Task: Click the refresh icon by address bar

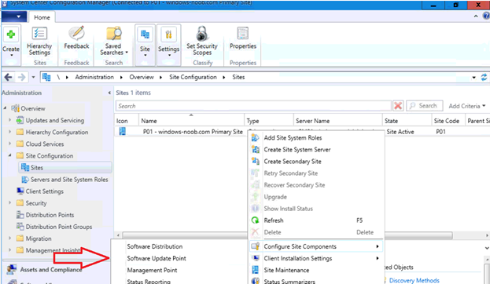Action: [x=484, y=78]
